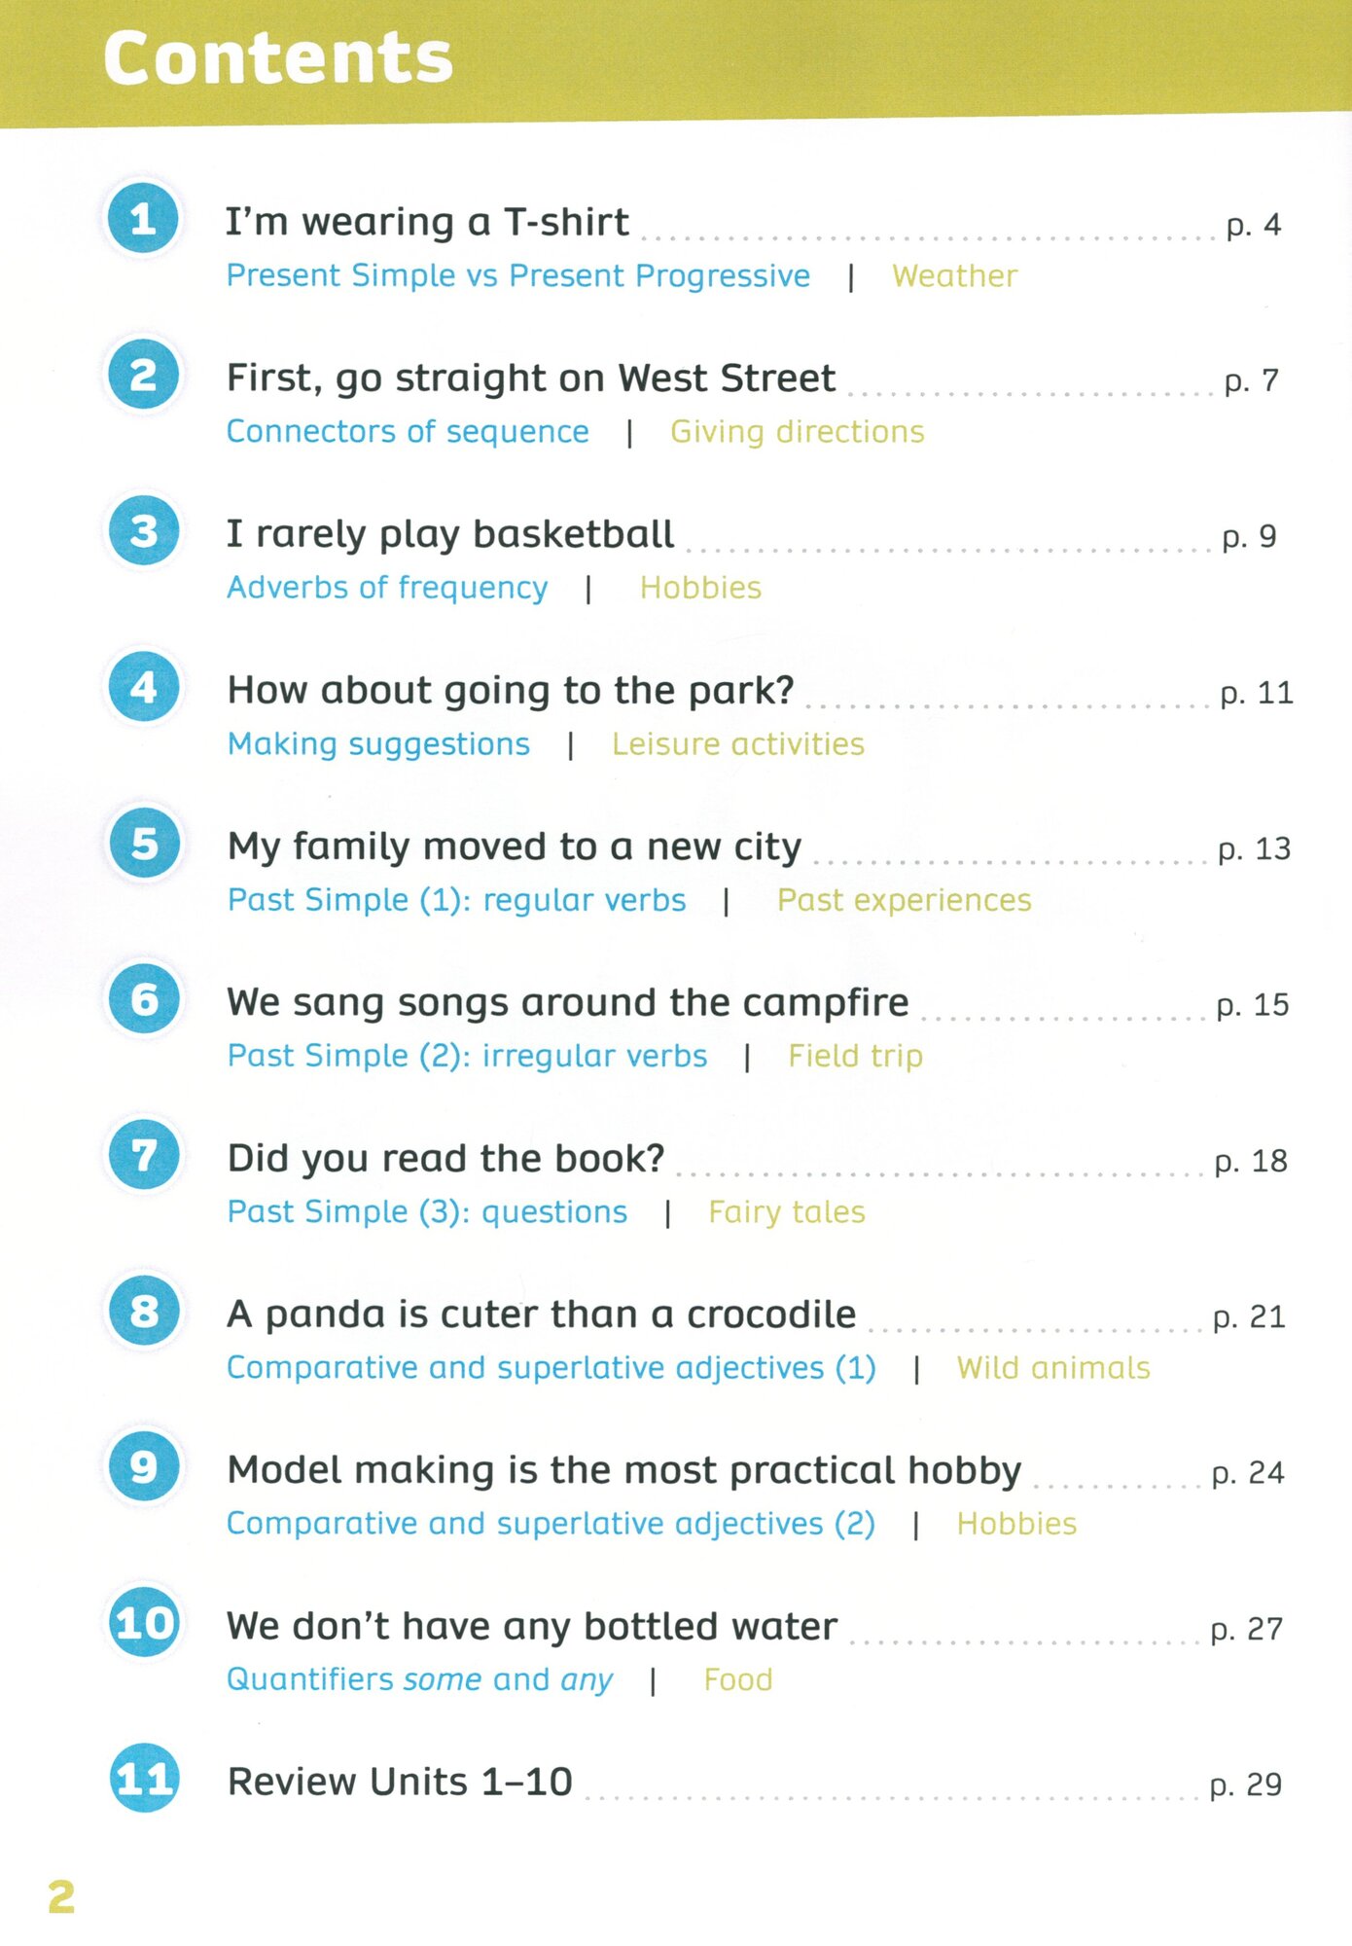The height and width of the screenshot is (1946, 1352).
Task: Click "We sang songs around the campfire" title
Action: (567, 1003)
